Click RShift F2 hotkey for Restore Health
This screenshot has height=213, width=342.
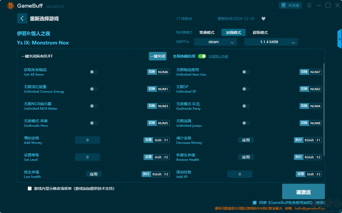click(x=308, y=157)
